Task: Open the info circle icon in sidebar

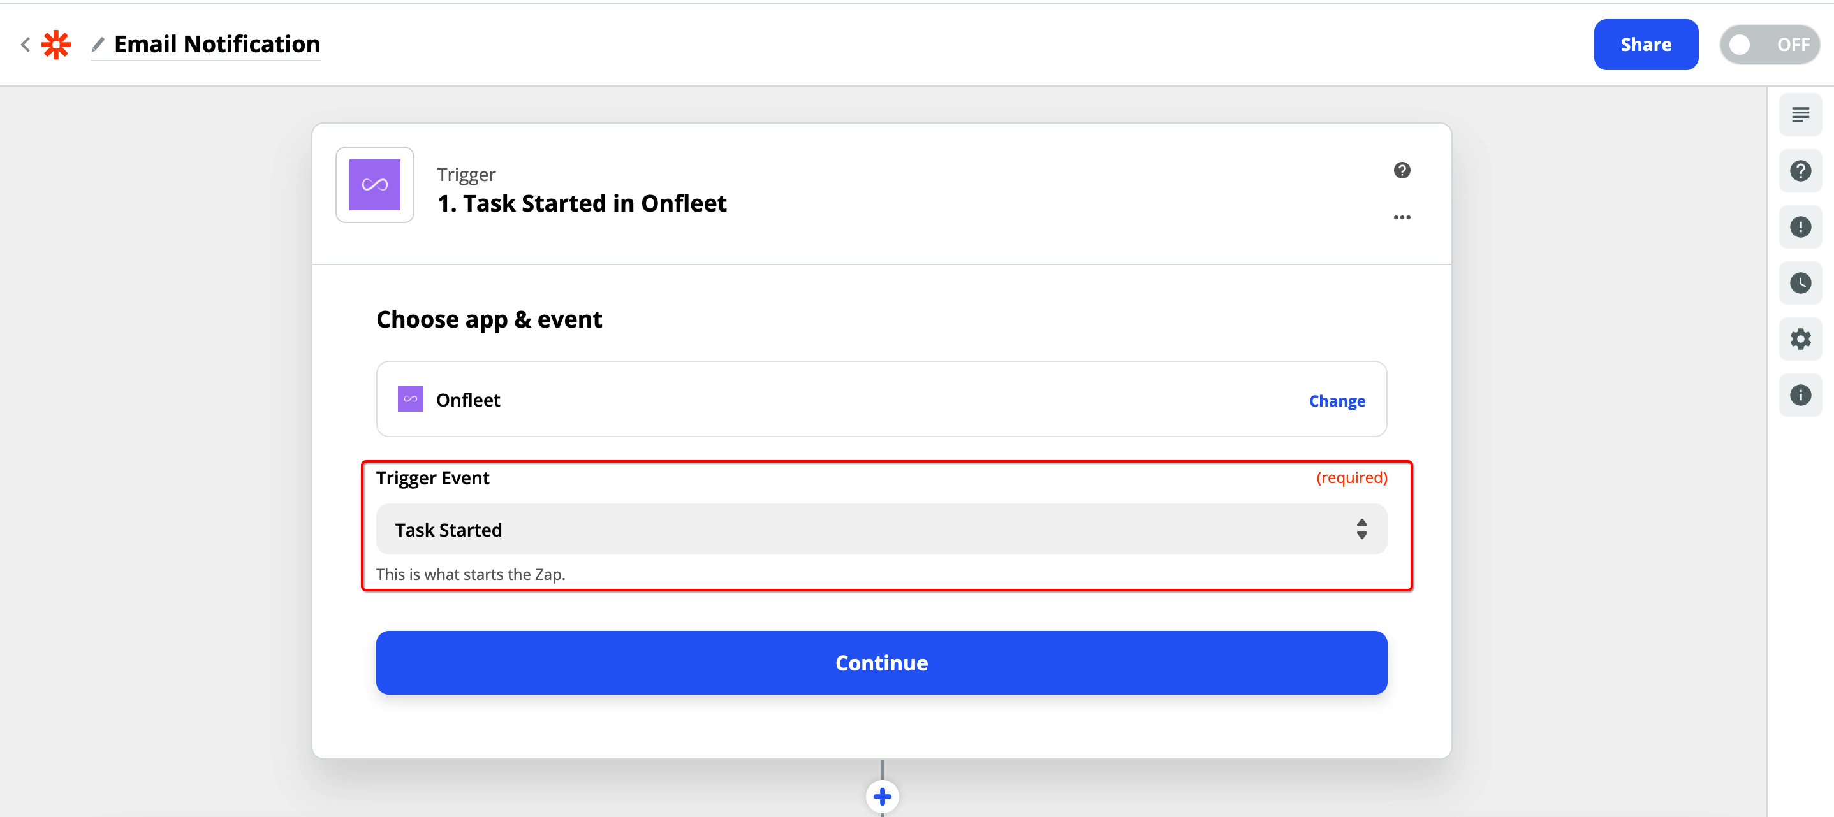Action: 1800,396
